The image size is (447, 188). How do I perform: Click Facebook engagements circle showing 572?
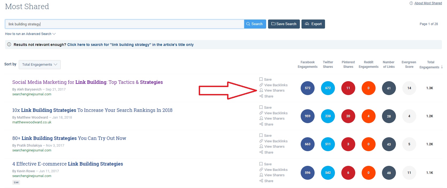pyautogui.click(x=308, y=88)
